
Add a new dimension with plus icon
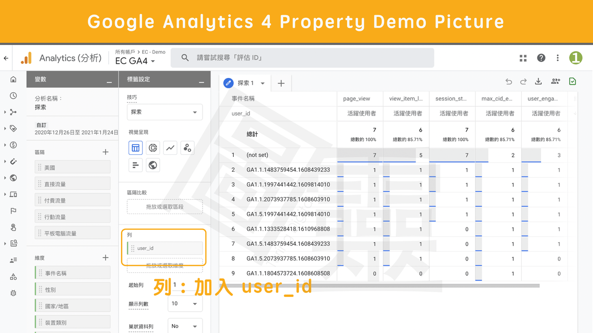(x=105, y=258)
